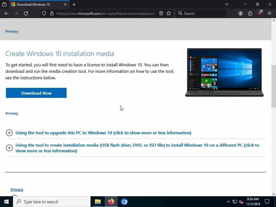This screenshot has height=207, width=276.
Task: Select the Download Windows 10 tab
Action: tap(39, 4)
